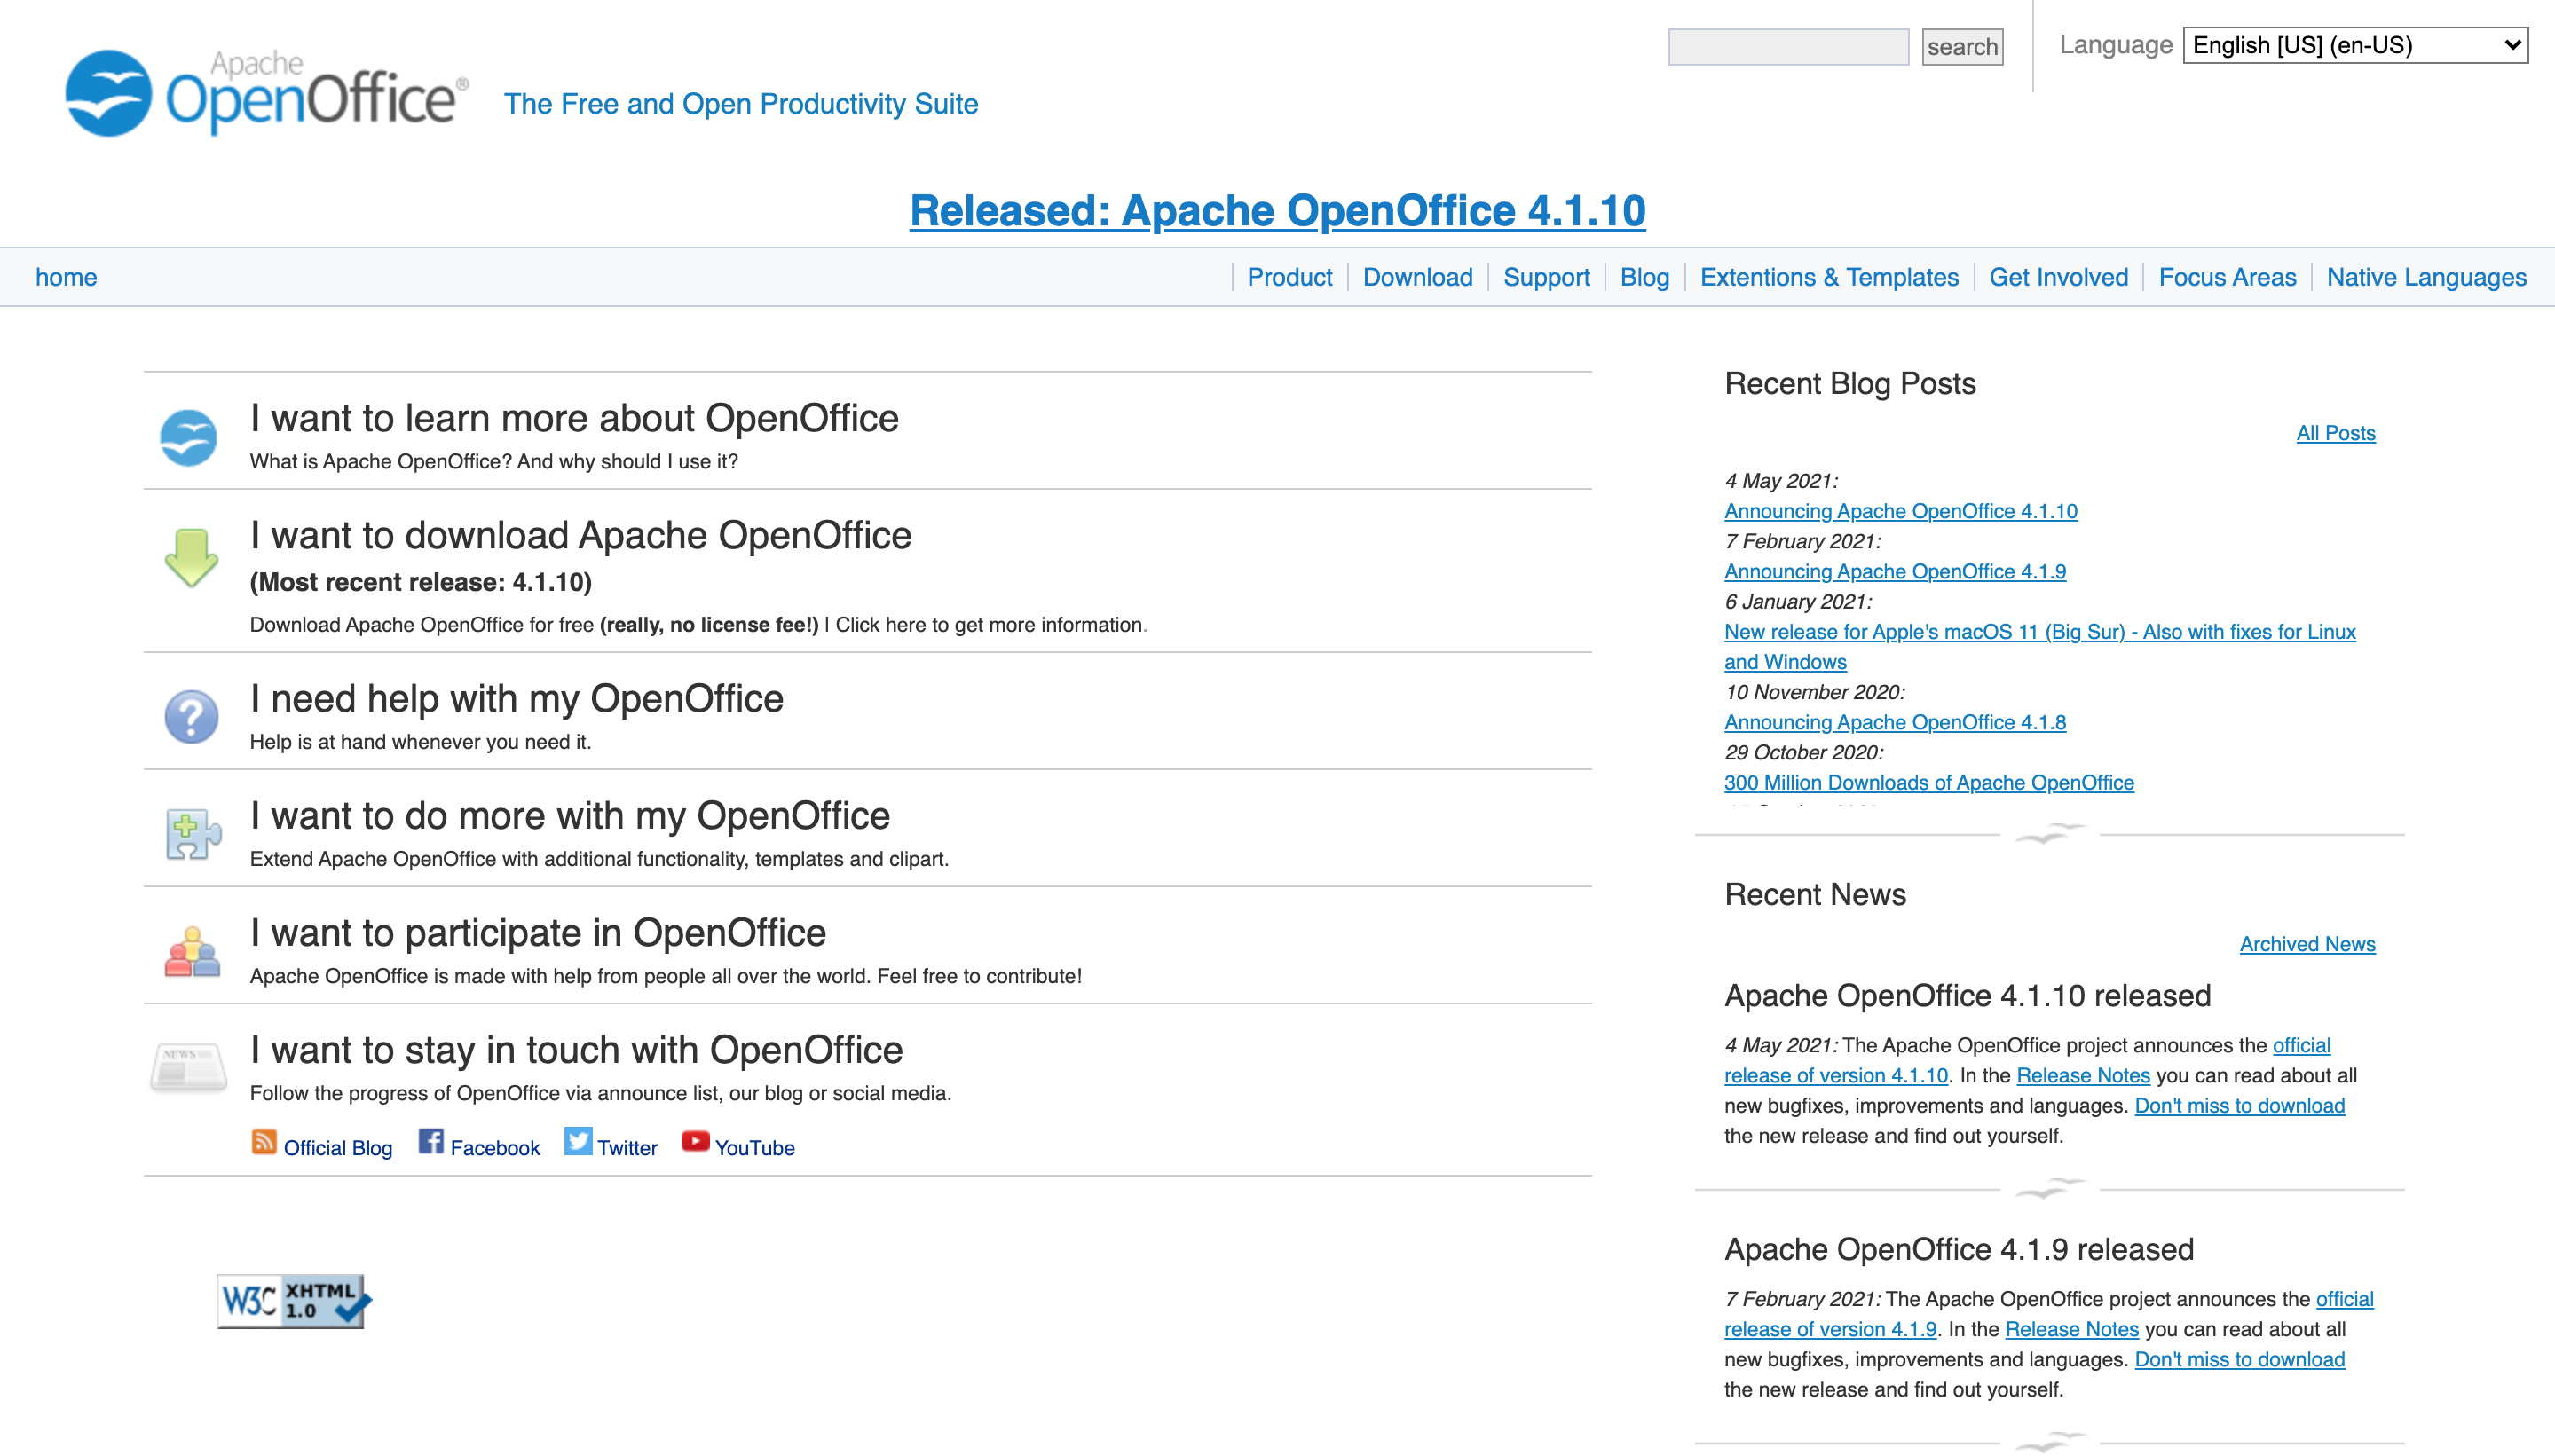The width and height of the screenshot is (2555, 1456).
Task: Click the Recent News heading
Action: [1815, 895]
